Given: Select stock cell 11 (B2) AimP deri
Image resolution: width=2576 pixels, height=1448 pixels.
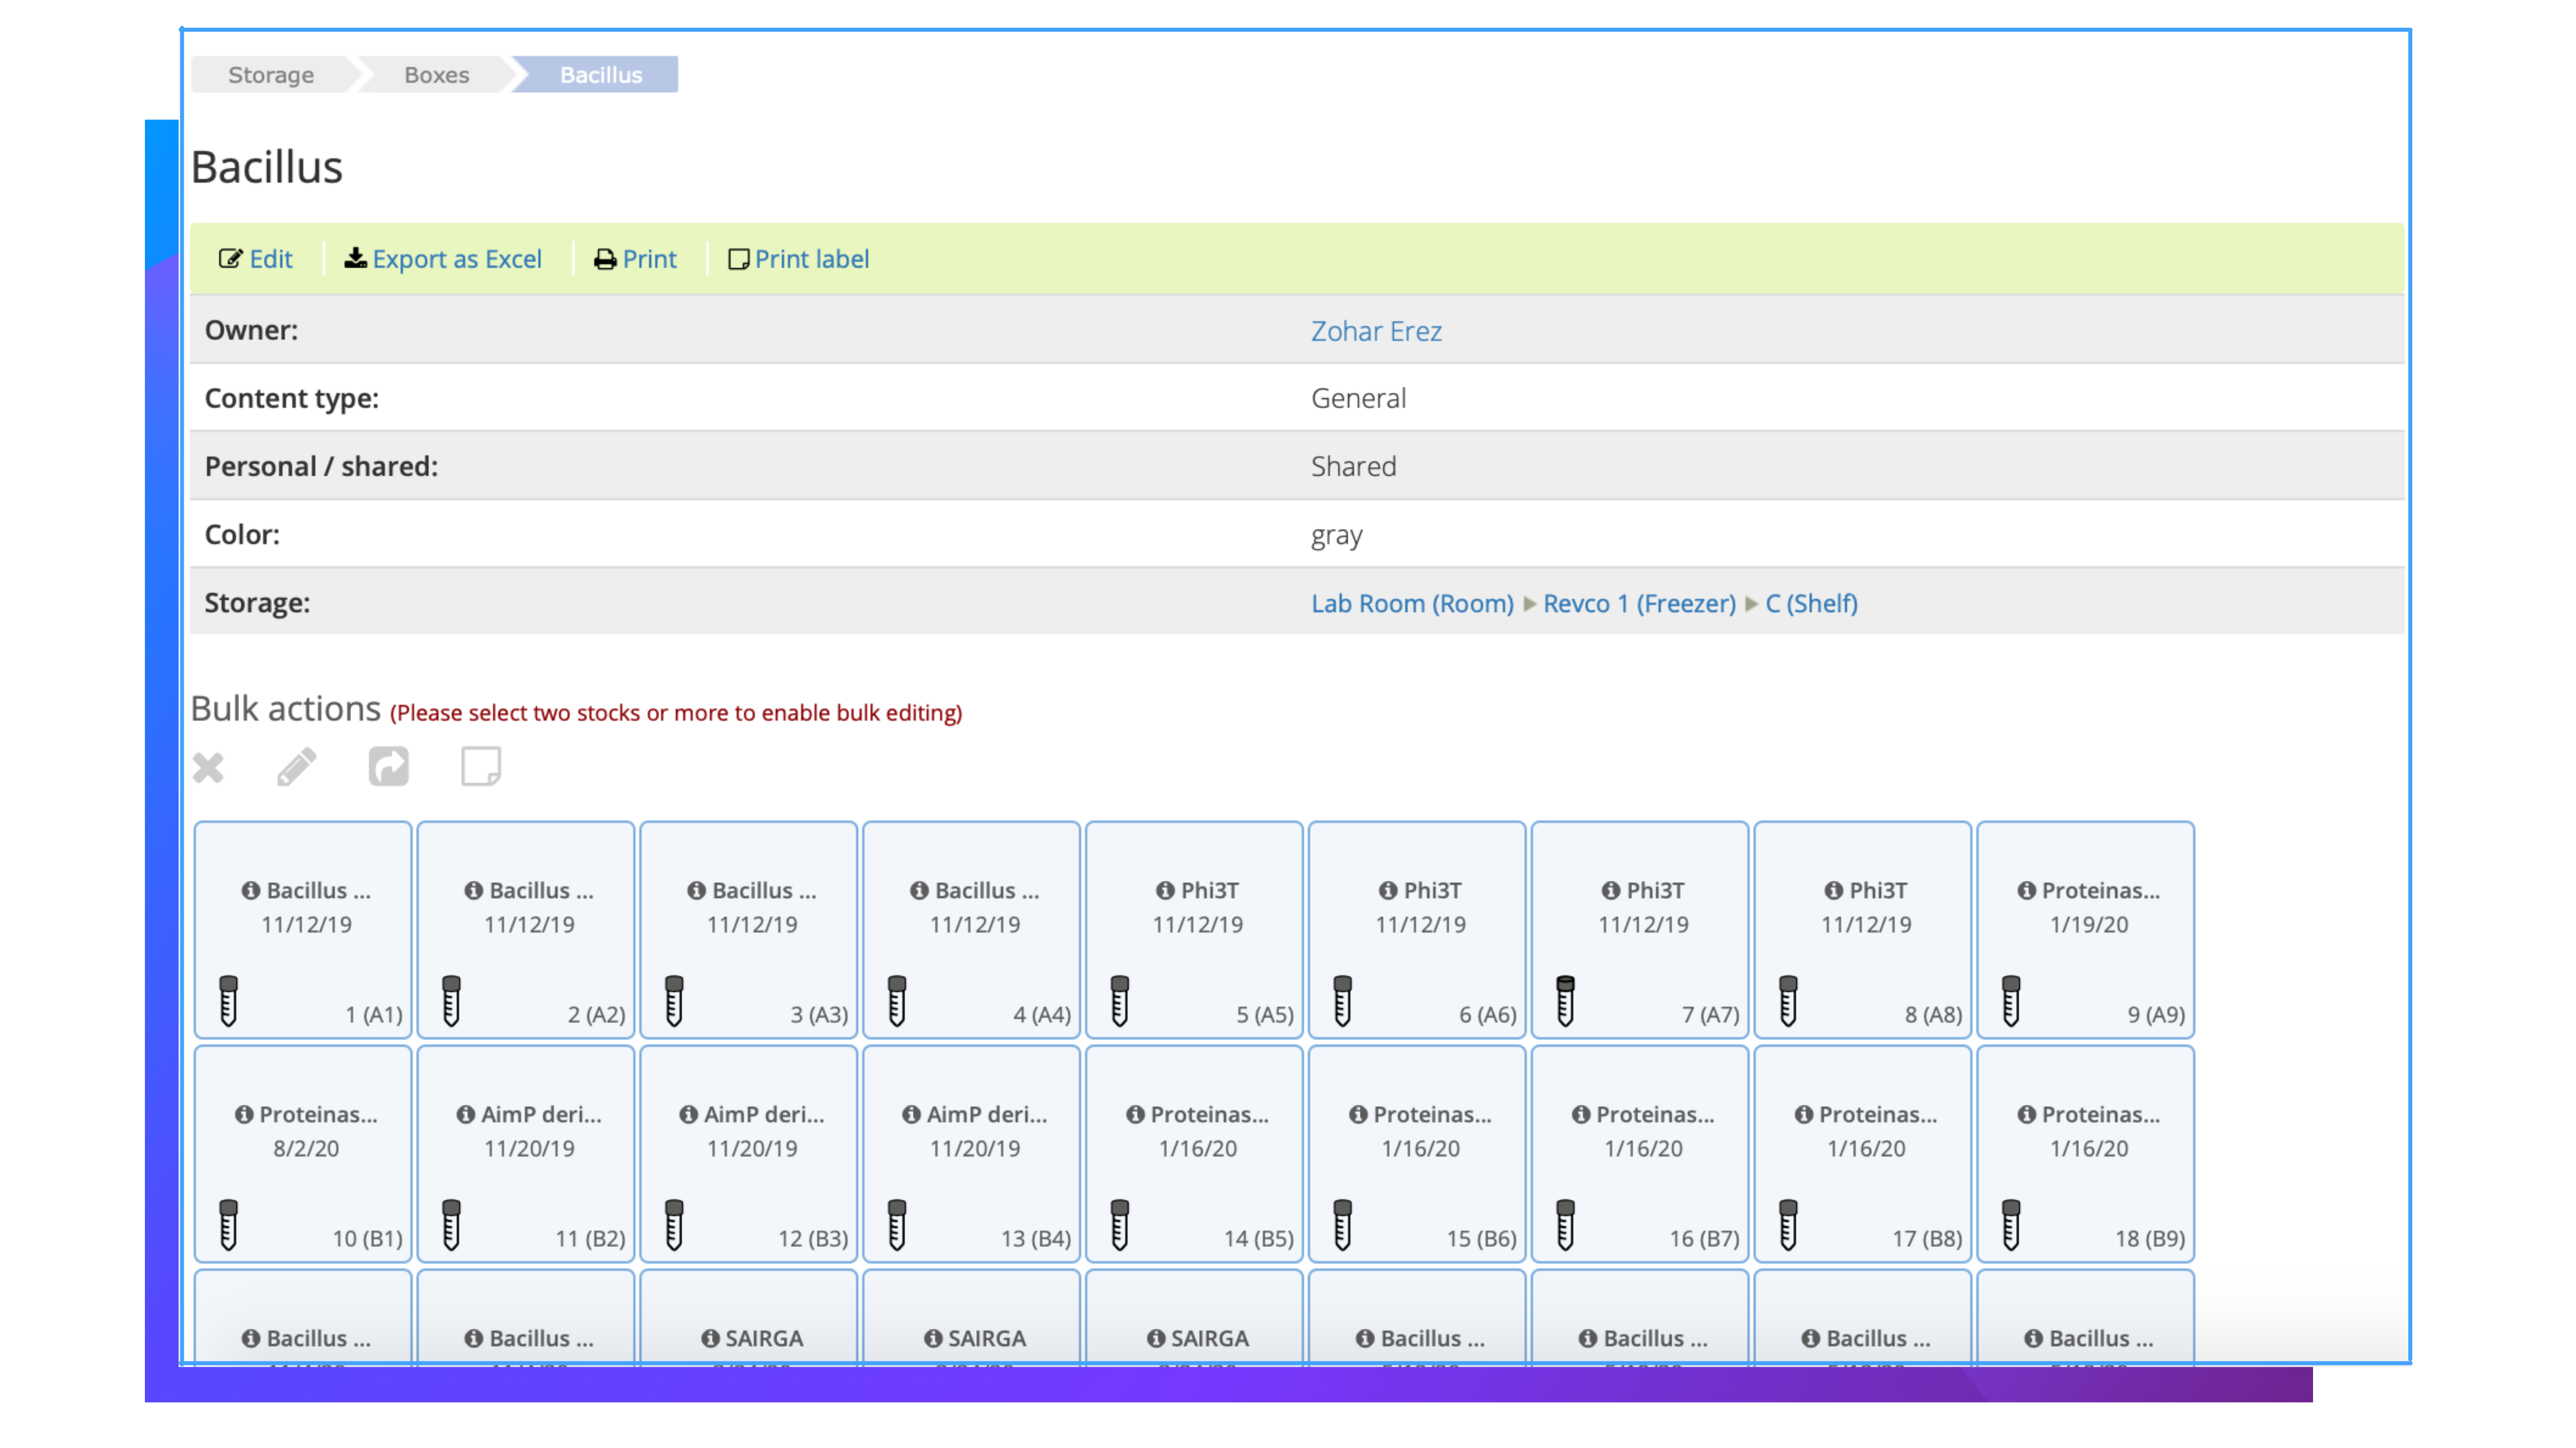Looking at the screenshot, I should click(x=526, y=1154).
